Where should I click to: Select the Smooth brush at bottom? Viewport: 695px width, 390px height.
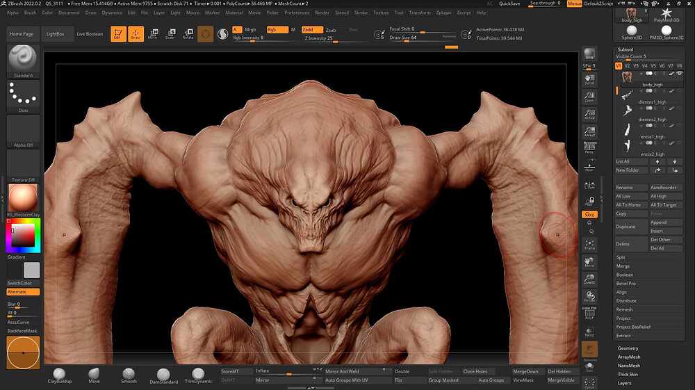tap(129, 376)
